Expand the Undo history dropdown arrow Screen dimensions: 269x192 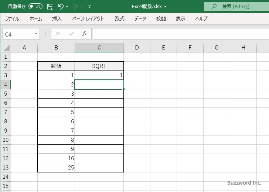[x=67, y=7]
